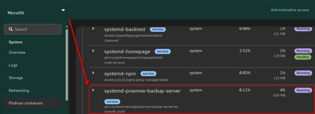Click the systemd-proxmox-backup-server name
The height and width of the screenshot is (114, 315).
(x=142, y=91)
